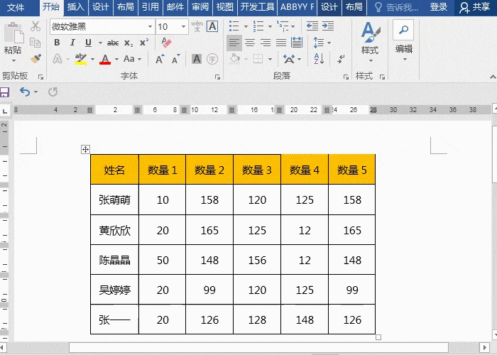This screenshot has width=497, height=355.
Task: Select the Format Painter brush icon
Action: (35, 59)
